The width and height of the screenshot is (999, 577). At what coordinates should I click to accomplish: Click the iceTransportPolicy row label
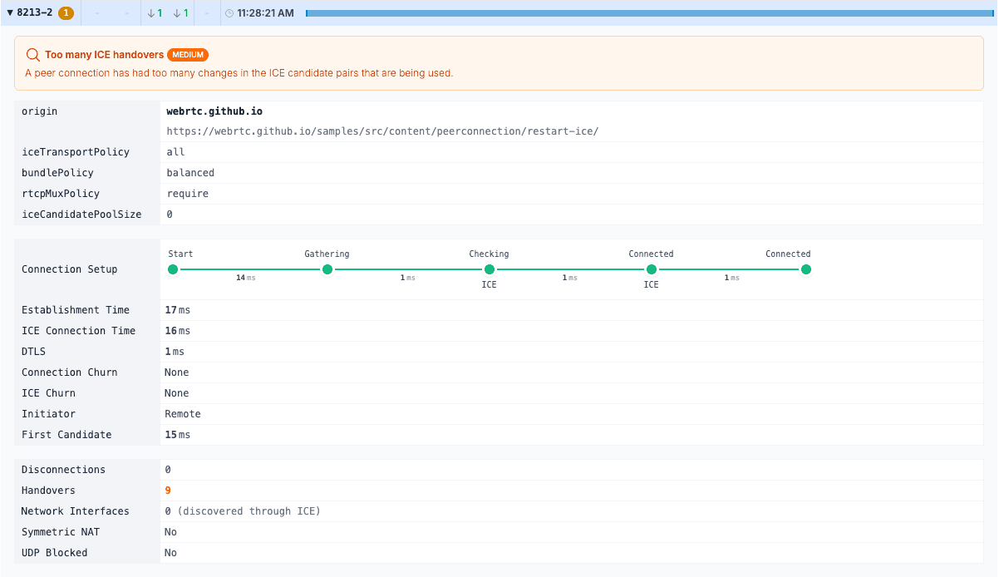pyautogui.click(x=76, y=152)
